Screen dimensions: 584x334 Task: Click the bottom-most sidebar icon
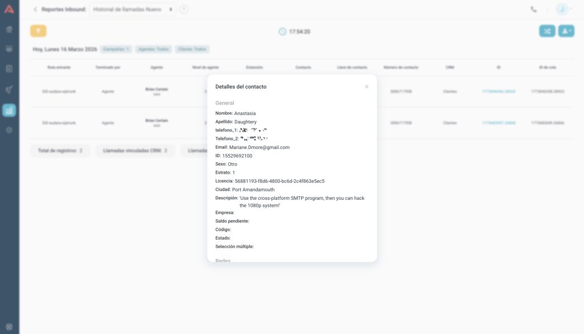click(9, 327)
